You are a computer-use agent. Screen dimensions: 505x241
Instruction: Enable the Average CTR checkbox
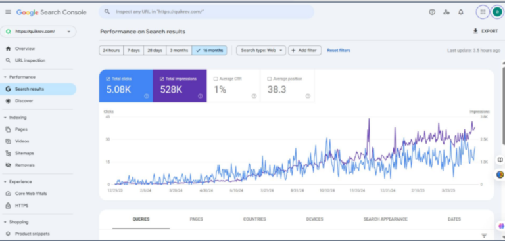pyautogui.click(x=216, y=79)
